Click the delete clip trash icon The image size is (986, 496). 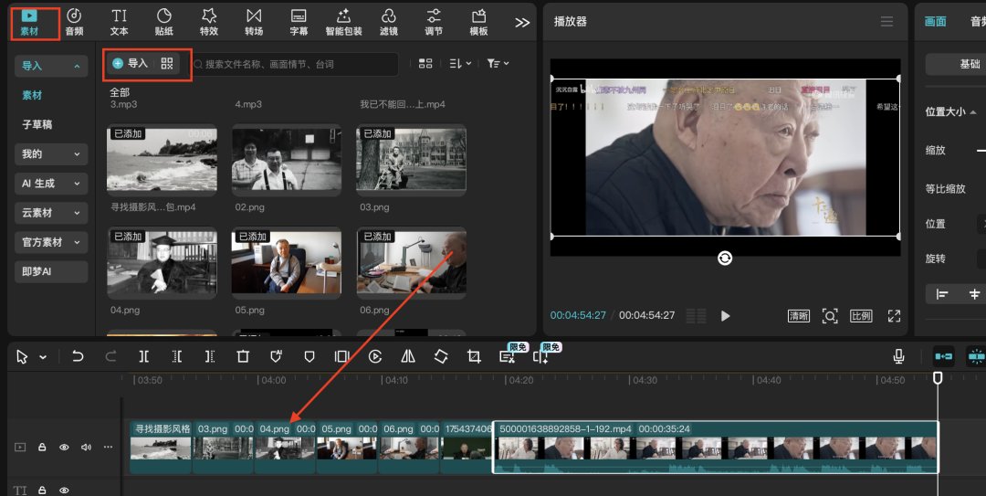pos(243,357)
